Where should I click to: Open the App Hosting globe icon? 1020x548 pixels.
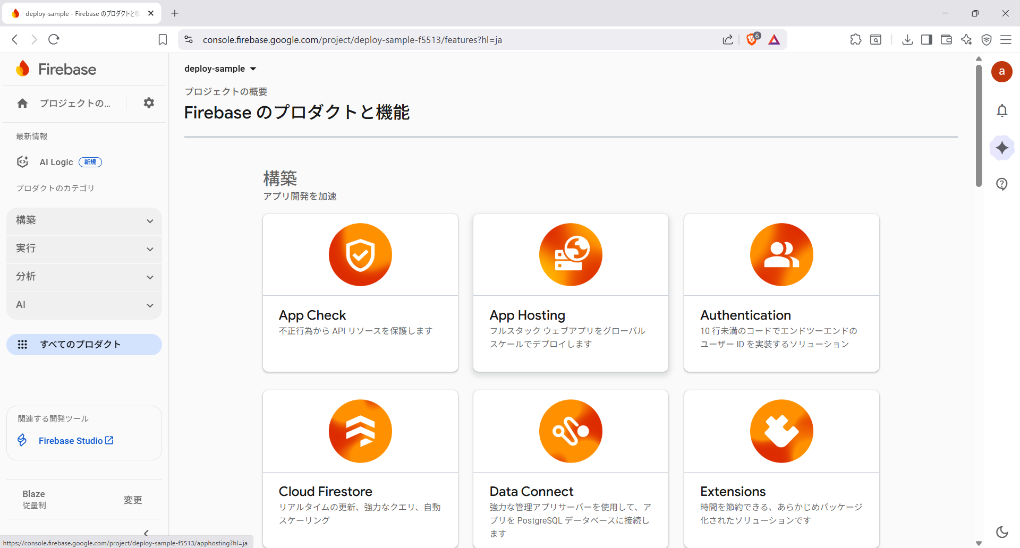(x=571, y=255)
